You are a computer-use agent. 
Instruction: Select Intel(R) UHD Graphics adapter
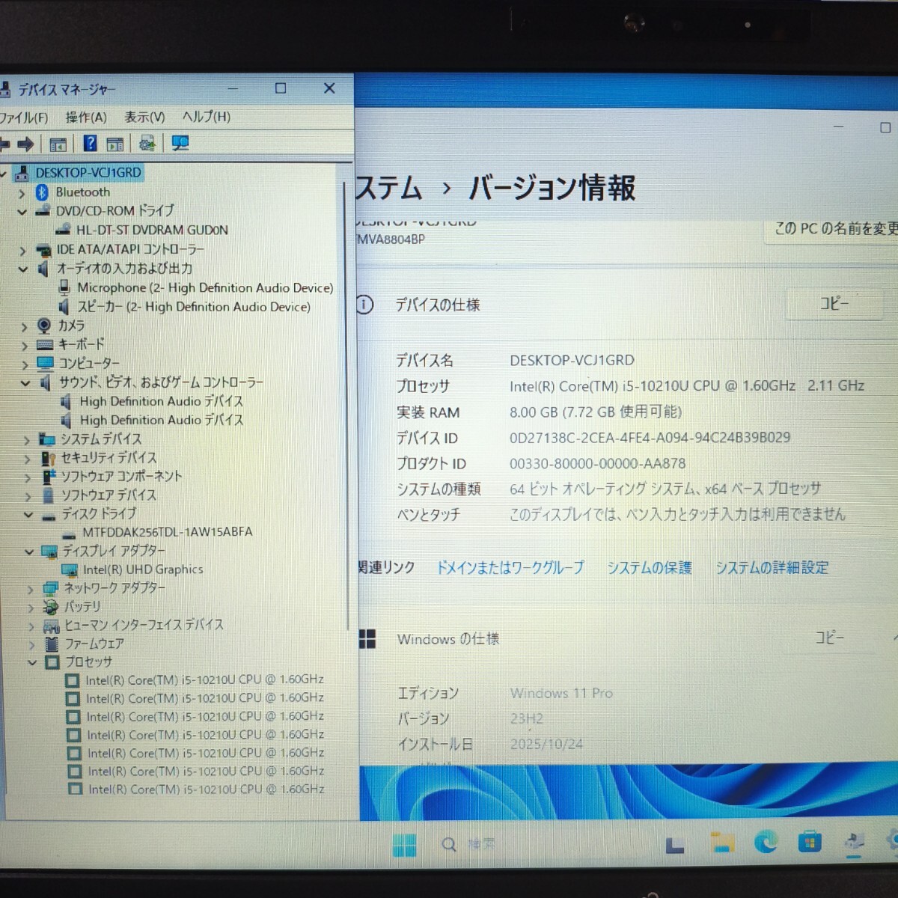(x=143, y=569)
